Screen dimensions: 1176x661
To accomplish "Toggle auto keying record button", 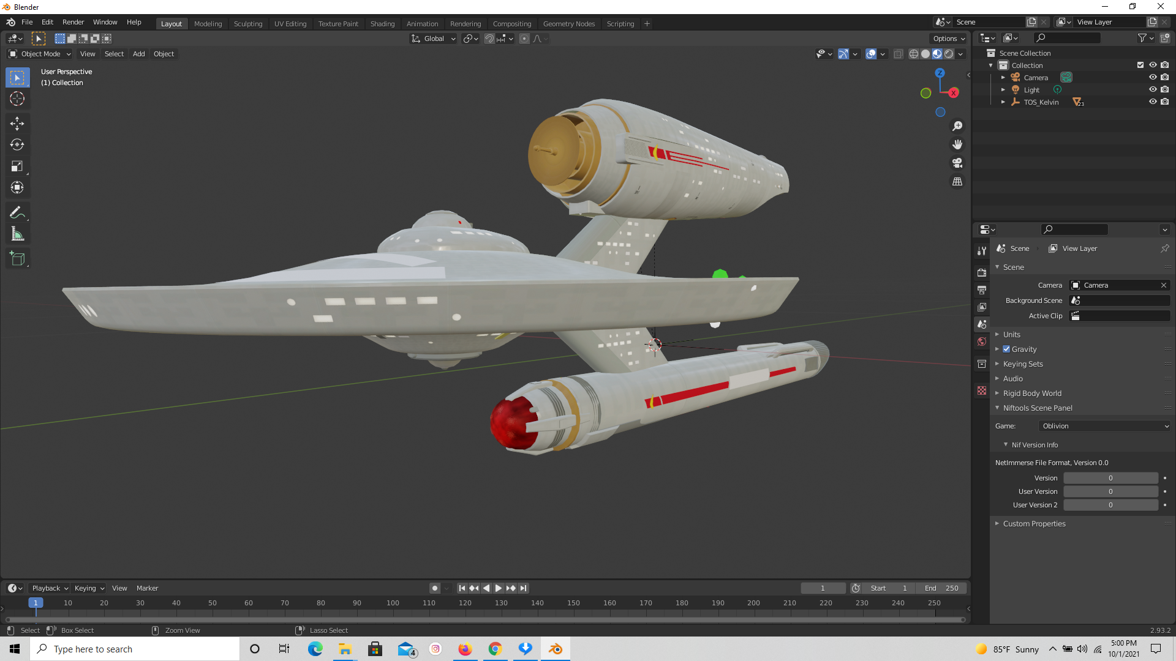I will point(435,588).
